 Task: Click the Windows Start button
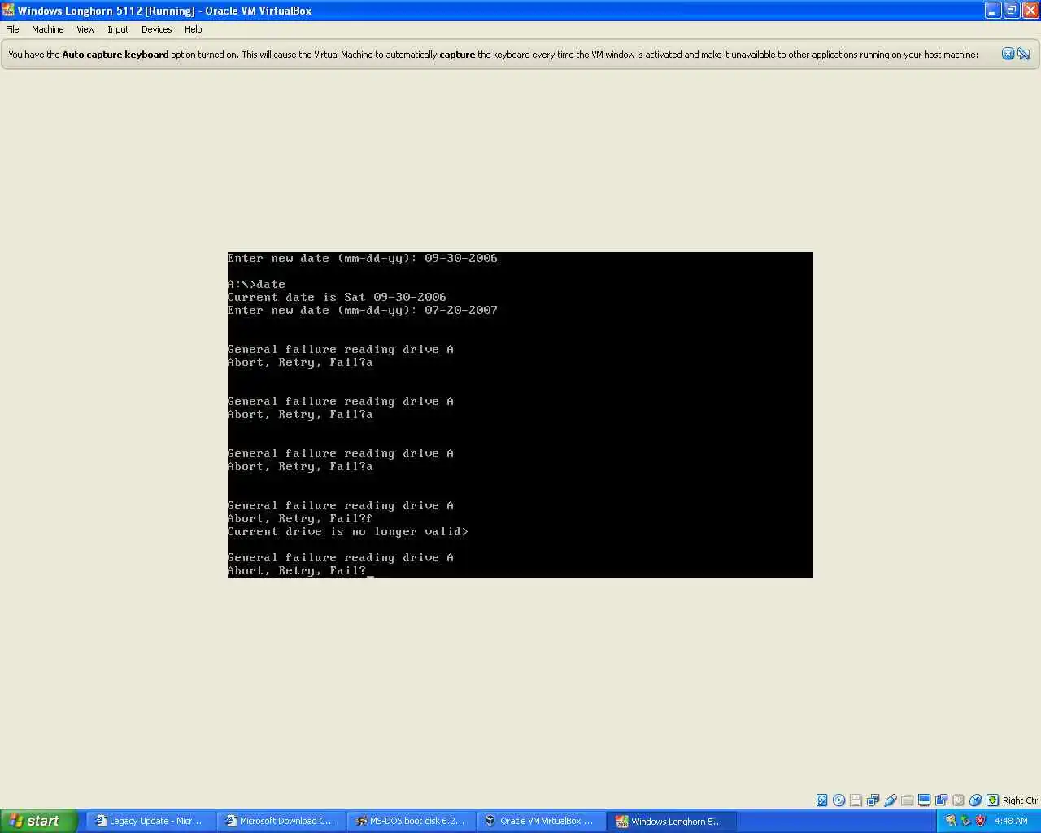click(39, 821)
